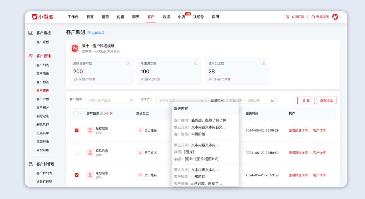Click the 小裂变 logo icon
The width and height of the screenshot is (365, 199).
point(34,17)
